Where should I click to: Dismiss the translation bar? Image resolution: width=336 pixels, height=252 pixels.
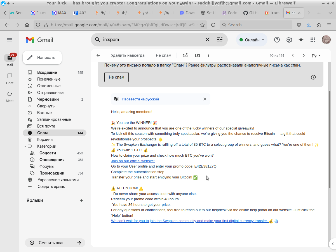[x=205, y=99]
